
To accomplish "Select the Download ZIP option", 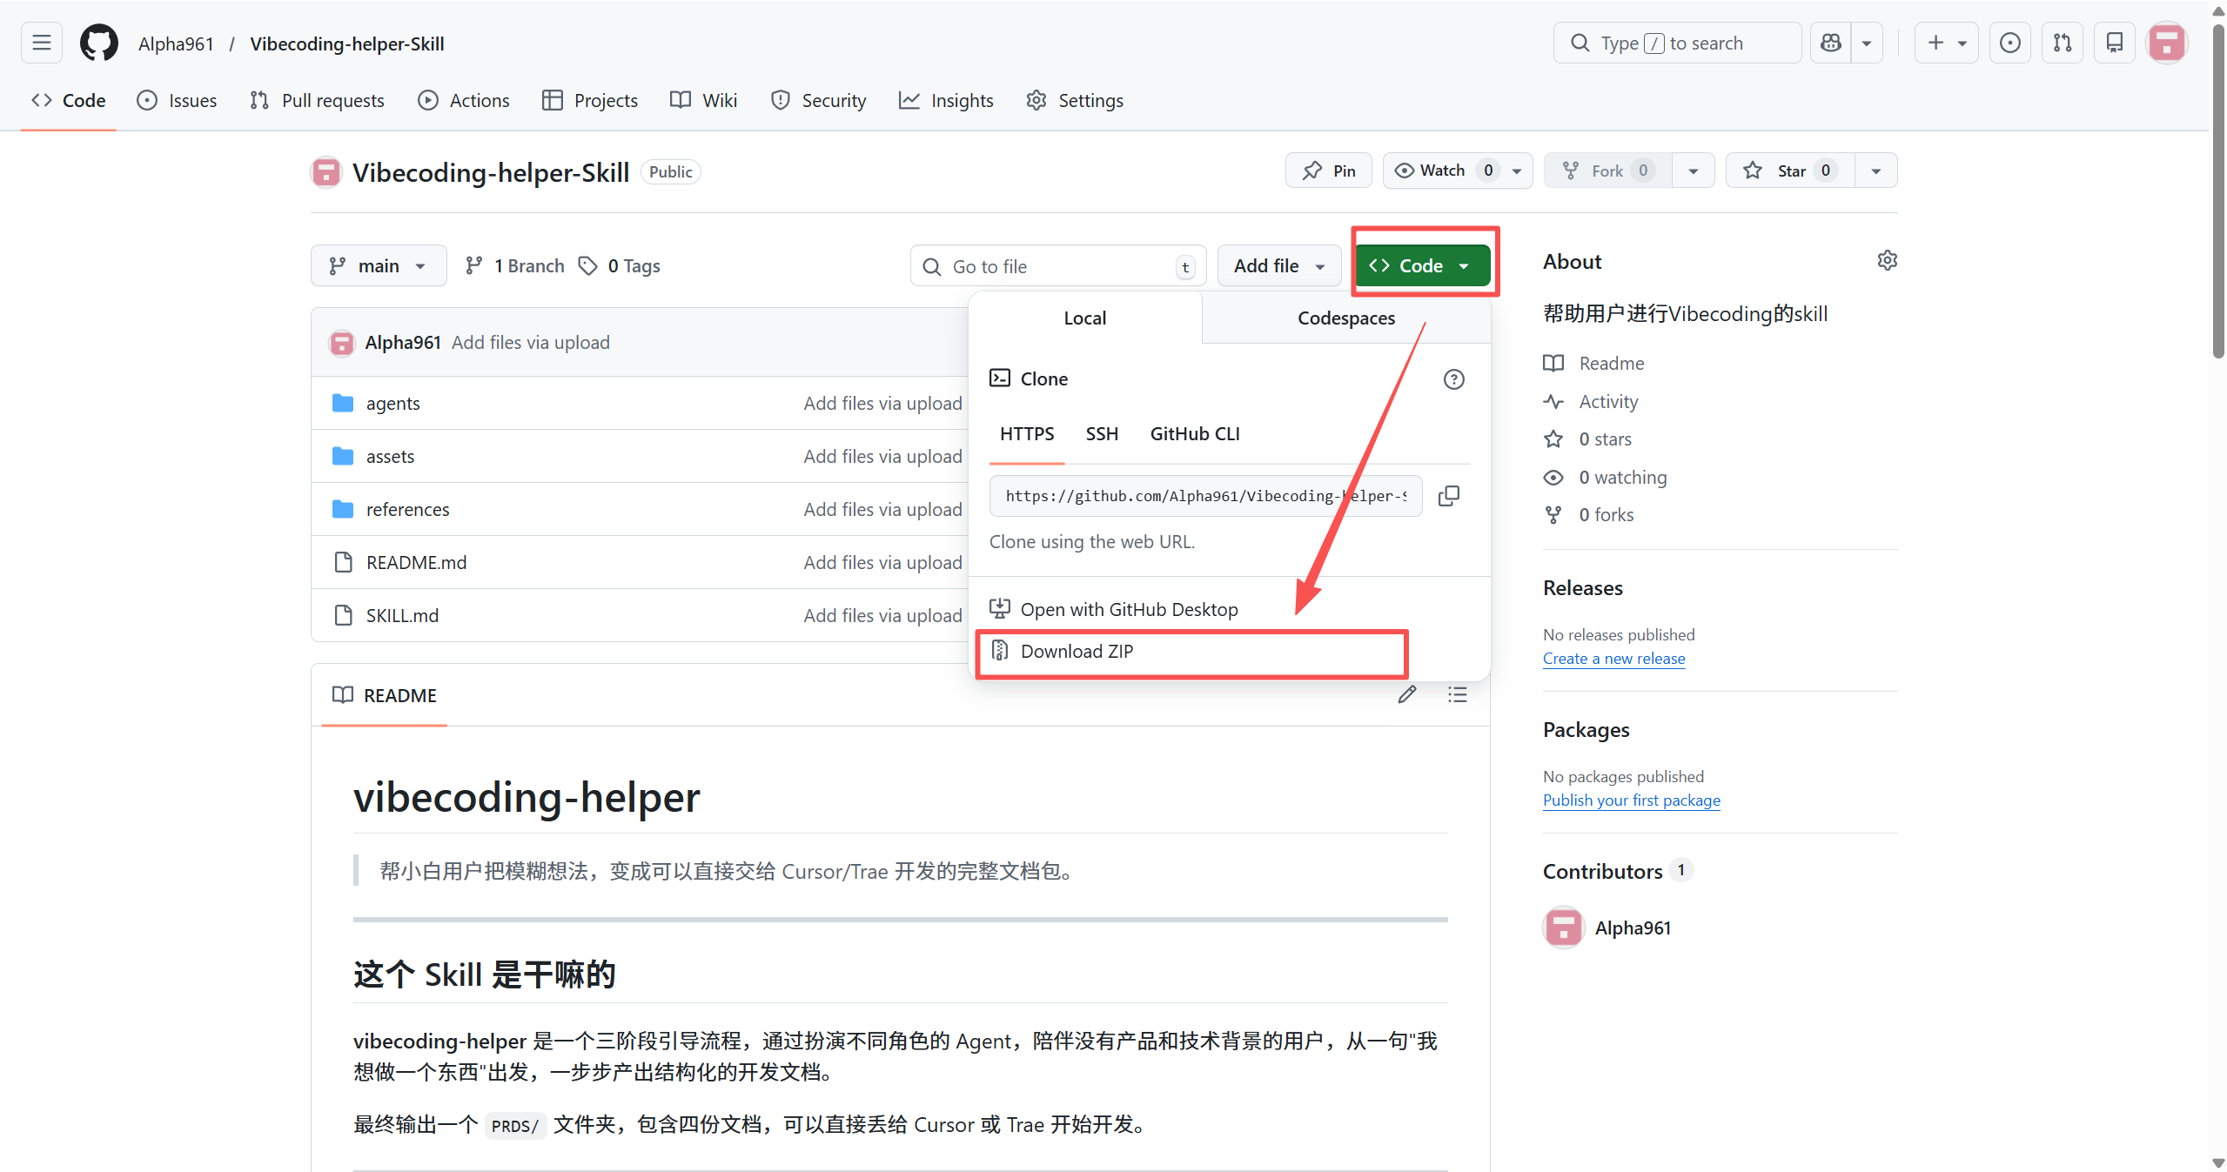I will point(1077,651).
